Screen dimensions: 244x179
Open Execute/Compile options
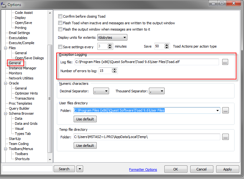tap(21, 43)
